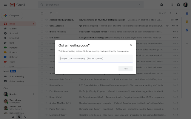The width and height of the screenshot is (191, 119).
Task: Open Google Tasks side panel
Action: 187,30
